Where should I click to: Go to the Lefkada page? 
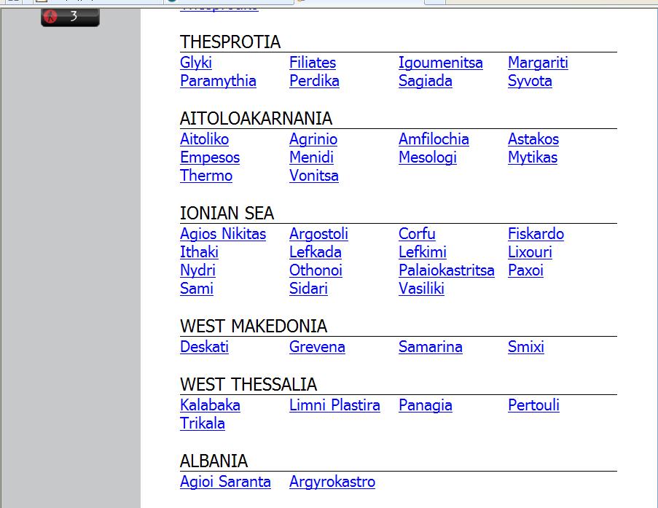click(x=315, y=252)
